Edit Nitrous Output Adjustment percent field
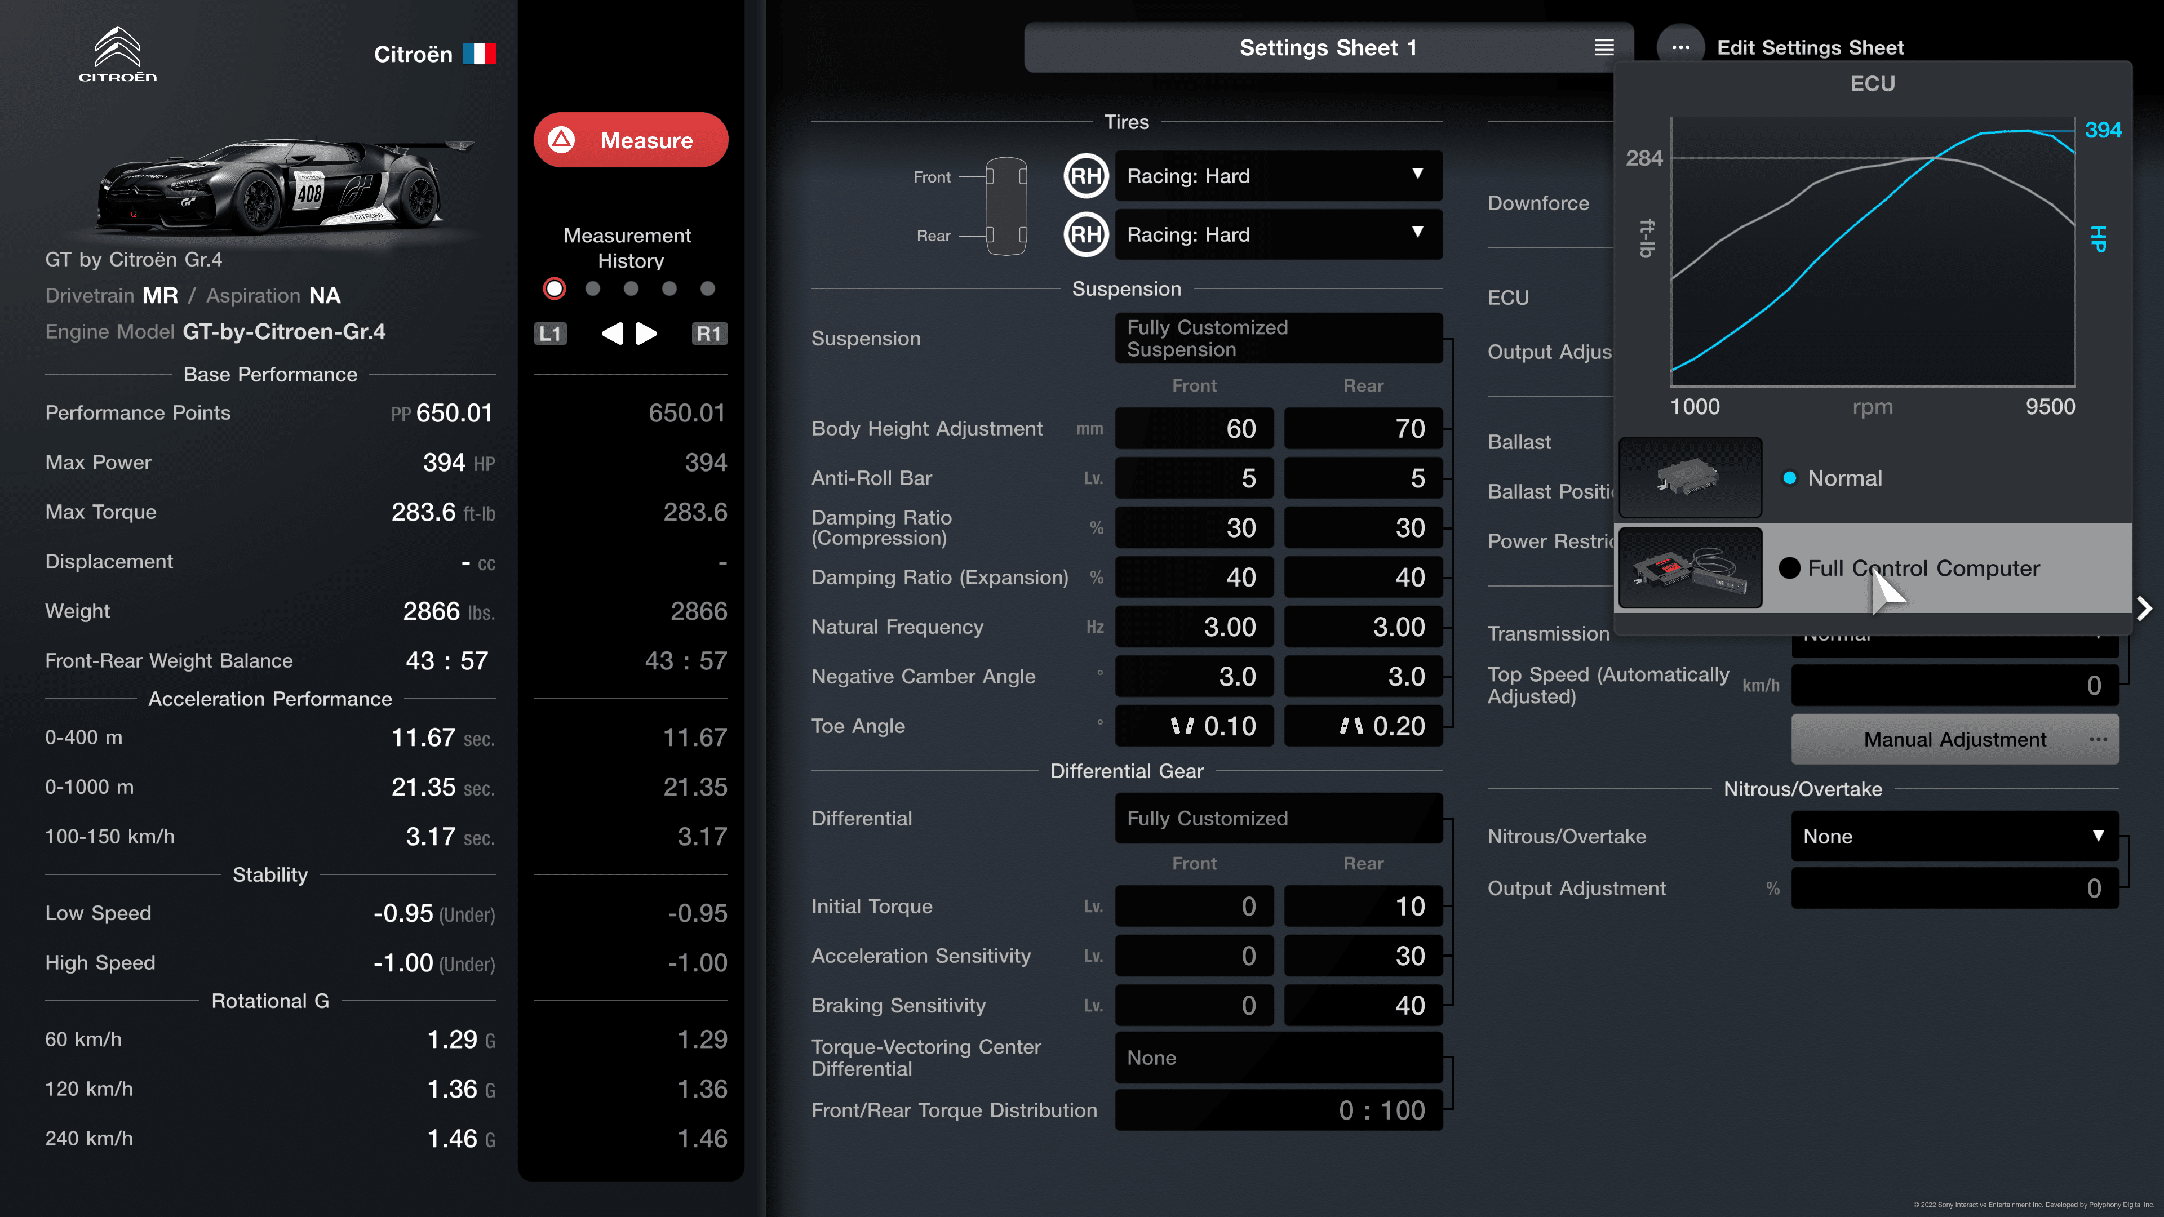 1954,889
